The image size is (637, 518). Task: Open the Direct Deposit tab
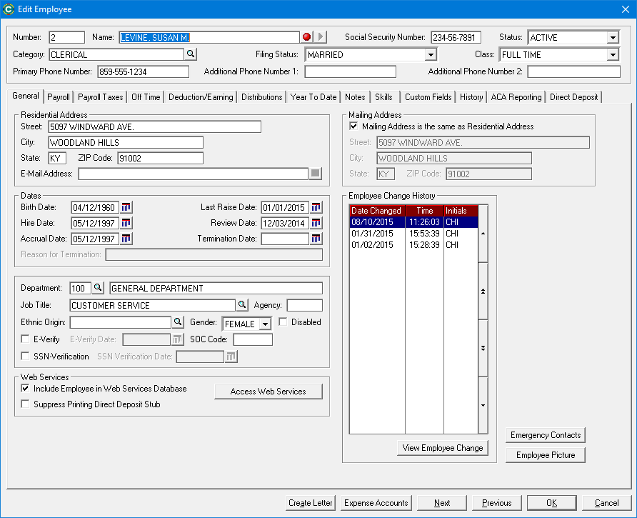pos(573,97)
